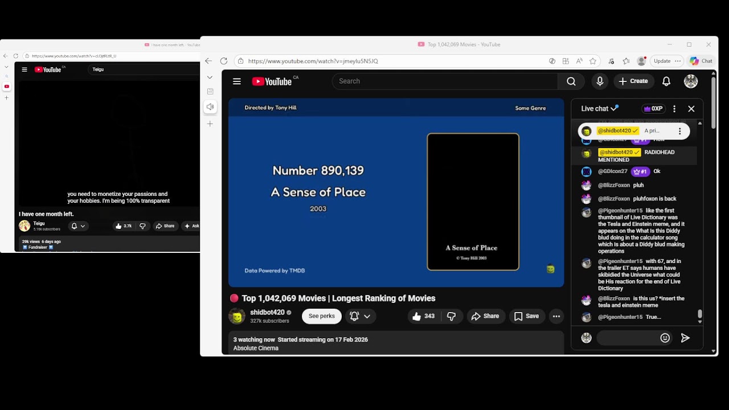729x410 pixels.
Task: Click @BlizzFoxon on the 'pluh' message
Action: tap(614, 185)
